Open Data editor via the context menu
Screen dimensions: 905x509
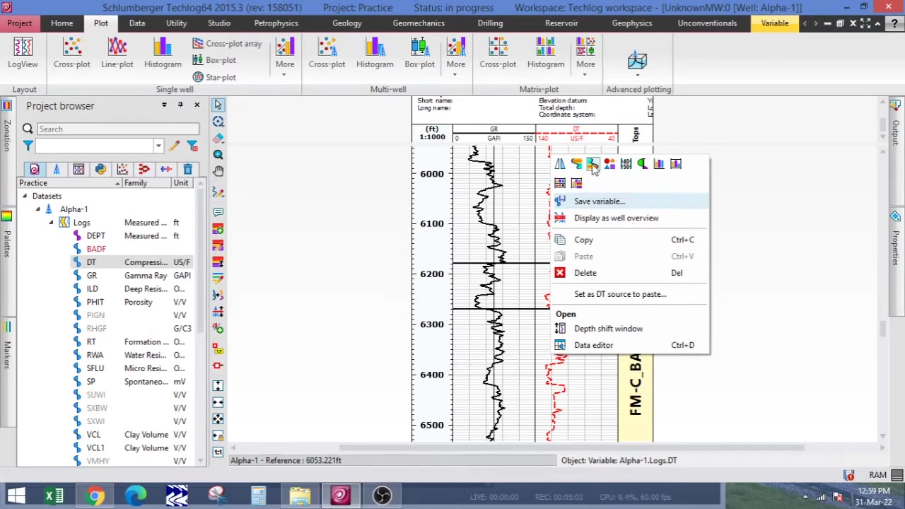[593, 345]
